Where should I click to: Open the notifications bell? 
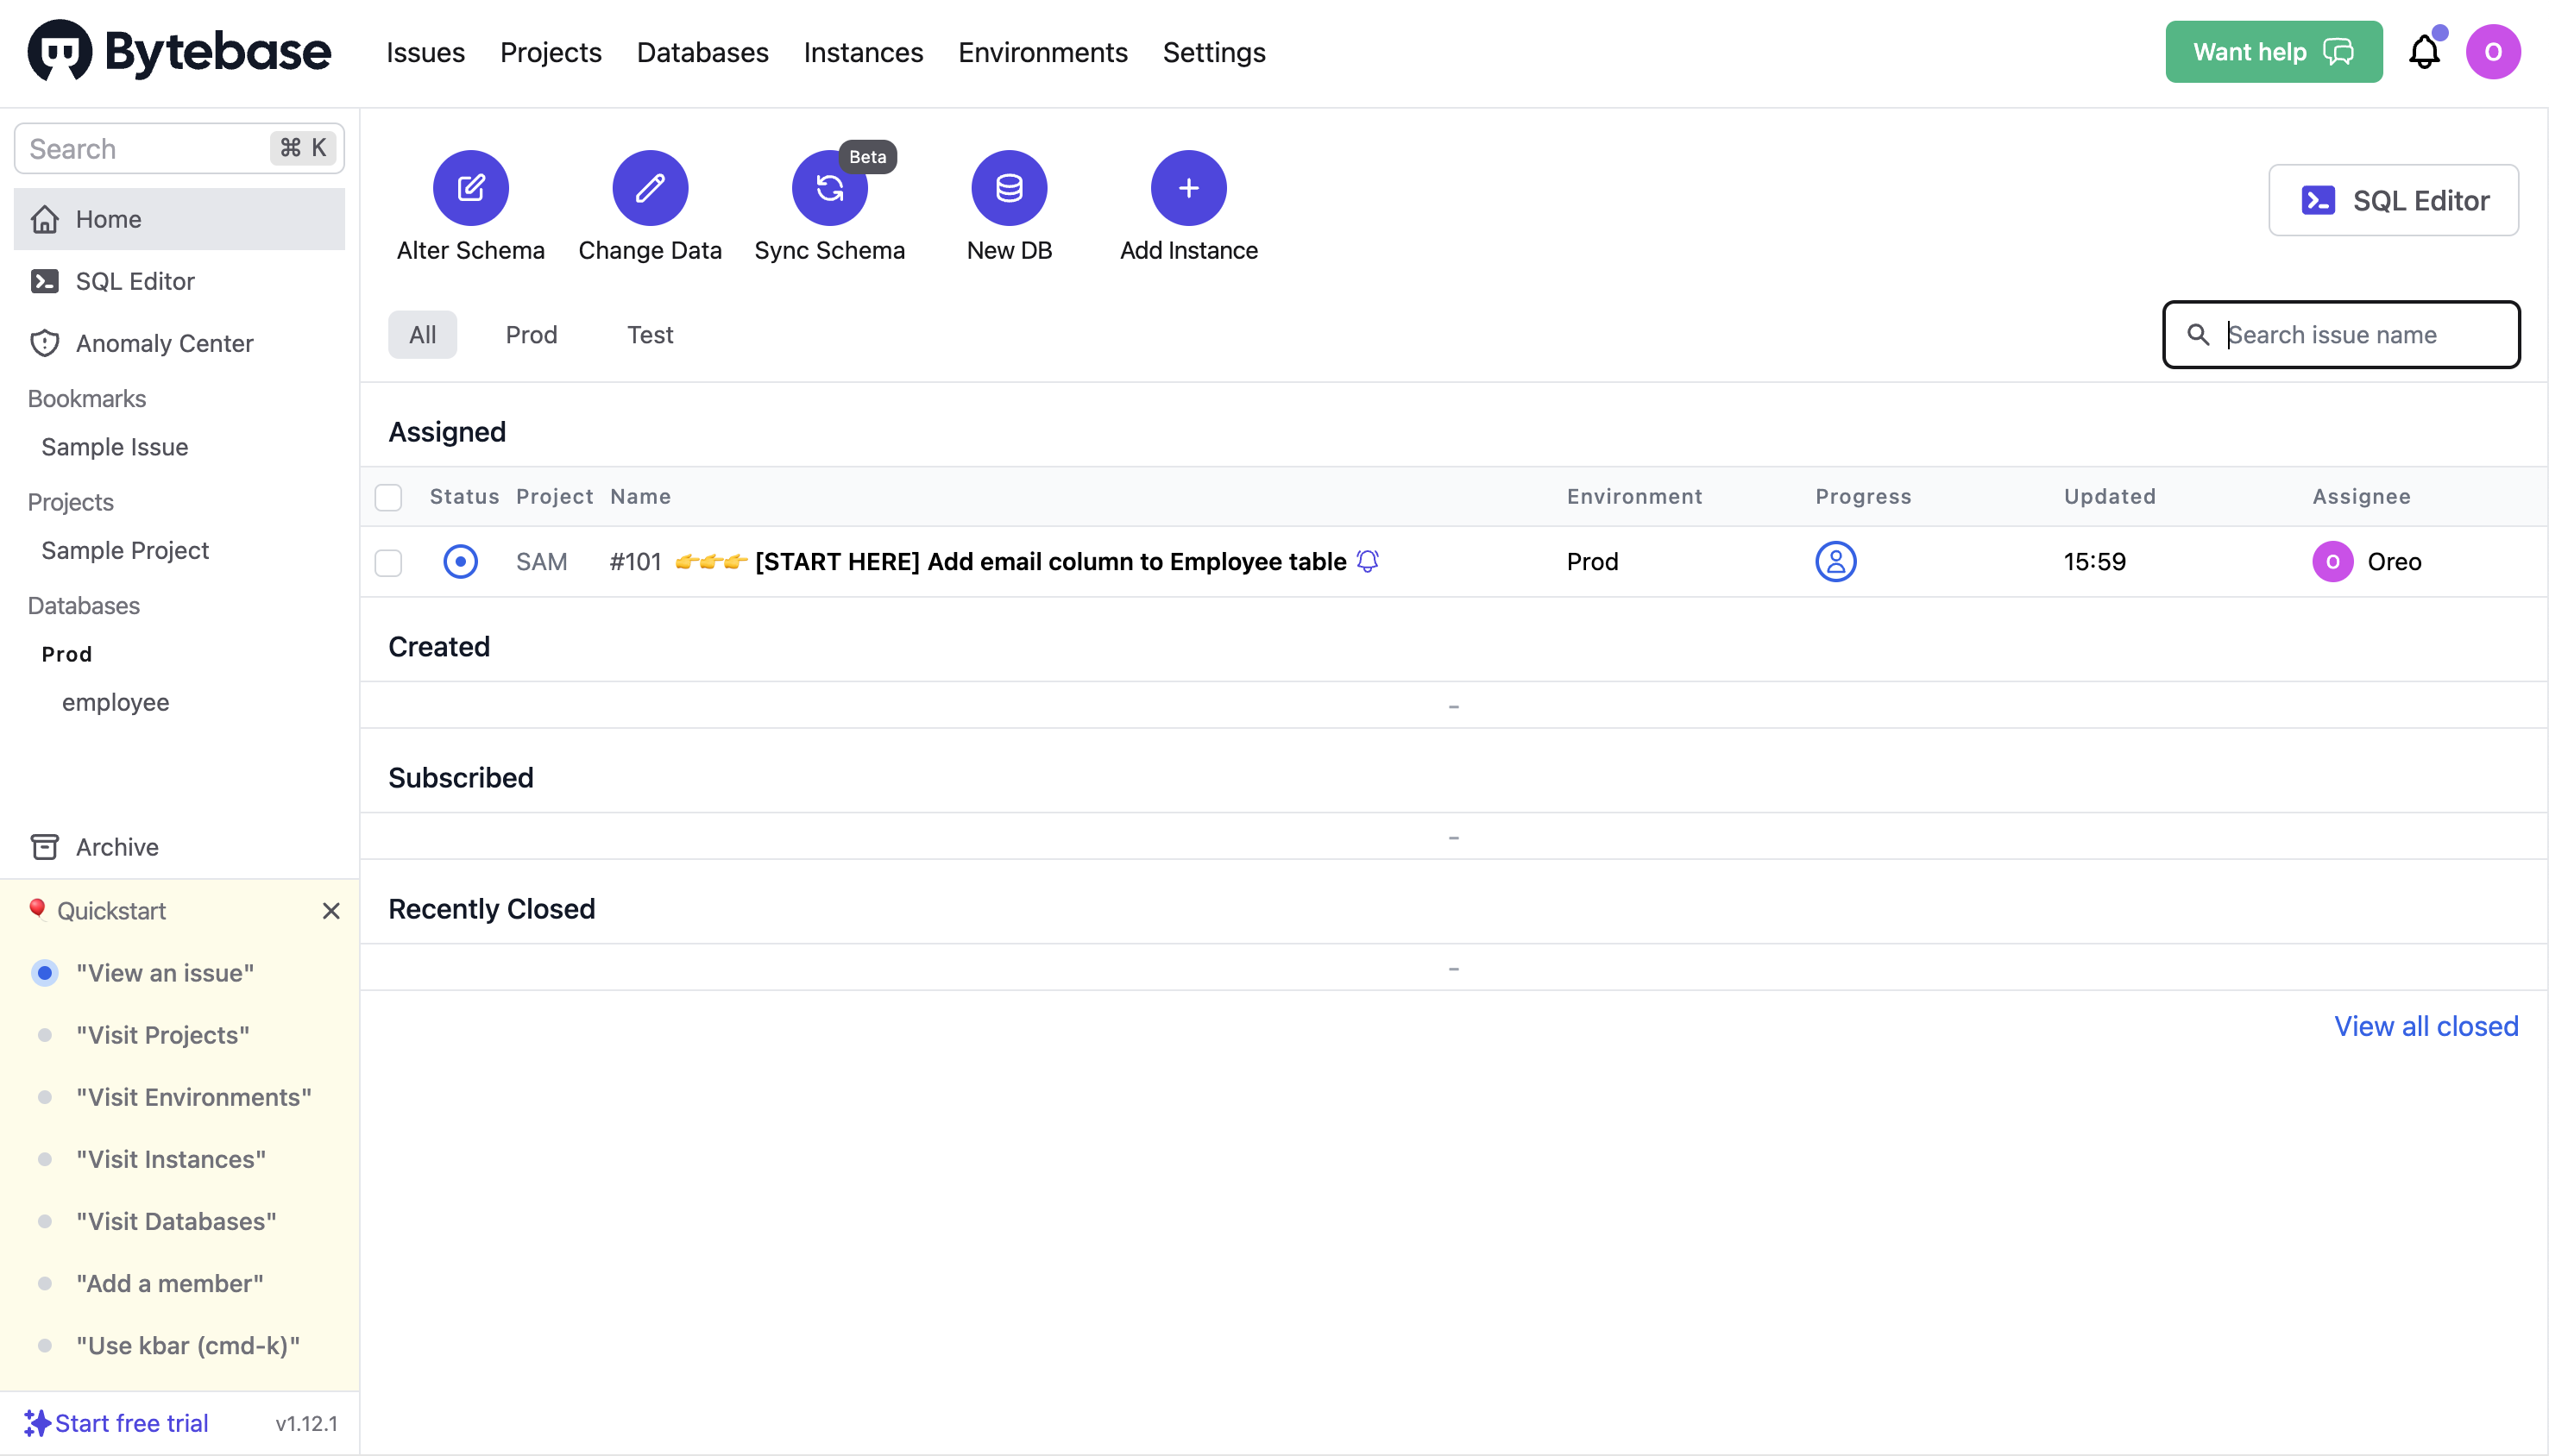pos(2425,51)
